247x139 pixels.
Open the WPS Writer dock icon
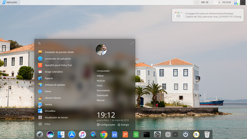115,135
